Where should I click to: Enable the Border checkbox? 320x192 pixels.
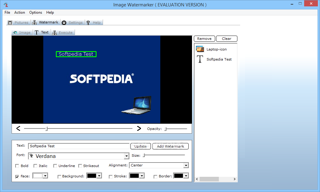(x=155, y=176)
